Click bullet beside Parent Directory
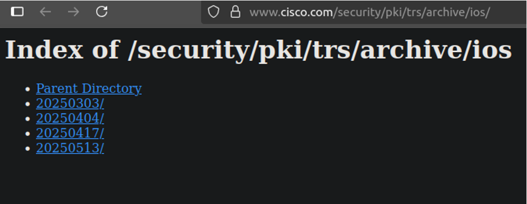This screenshot has height=204, width=527. (x=28, y=89)
